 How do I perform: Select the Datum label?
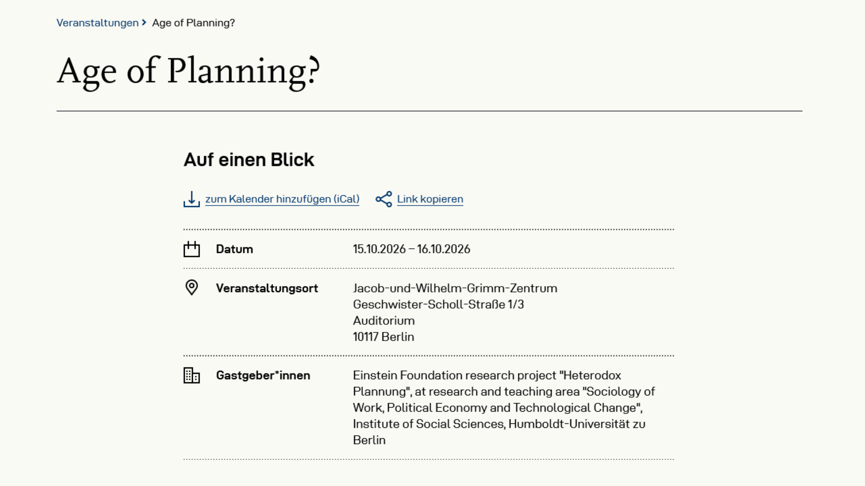[x=234, y=249]
